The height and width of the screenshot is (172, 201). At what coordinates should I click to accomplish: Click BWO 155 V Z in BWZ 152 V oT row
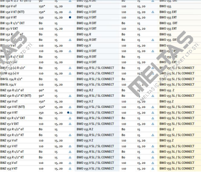point(85,141)
